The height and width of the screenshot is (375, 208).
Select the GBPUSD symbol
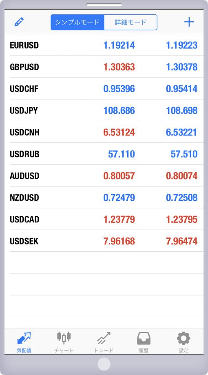pyautogui.click(x=24, y=67)
